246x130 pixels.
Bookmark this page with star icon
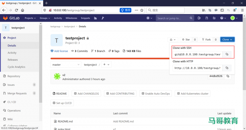point(142,10)
